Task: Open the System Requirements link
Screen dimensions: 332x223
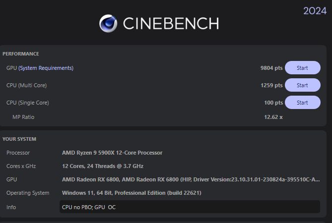Action: (46, 68)
